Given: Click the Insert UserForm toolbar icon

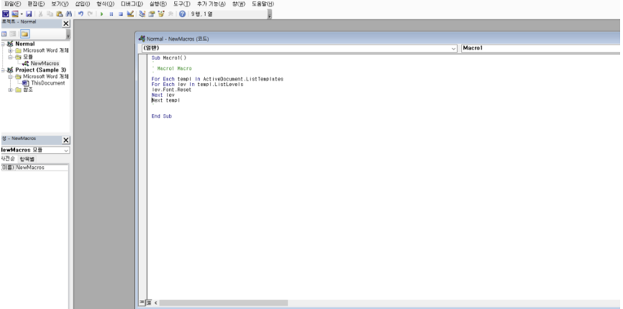Looking at the screenshot, I should point(15,14).
